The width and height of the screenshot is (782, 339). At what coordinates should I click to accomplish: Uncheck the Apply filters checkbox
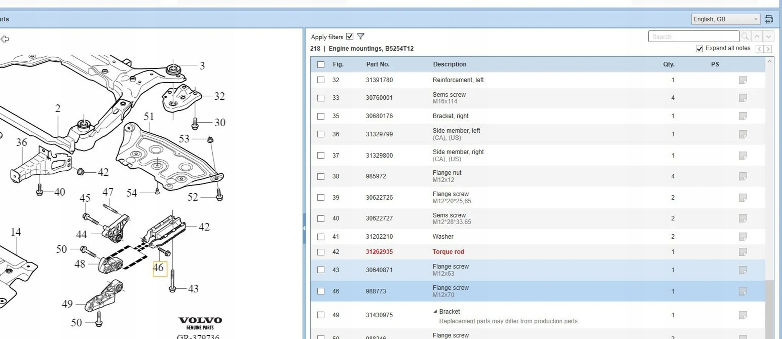coord(350,37)
